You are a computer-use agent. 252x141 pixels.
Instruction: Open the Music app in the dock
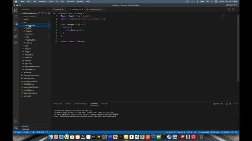pos(193,137)
